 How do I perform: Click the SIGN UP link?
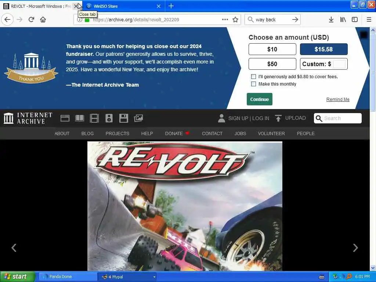click(238, 118)
